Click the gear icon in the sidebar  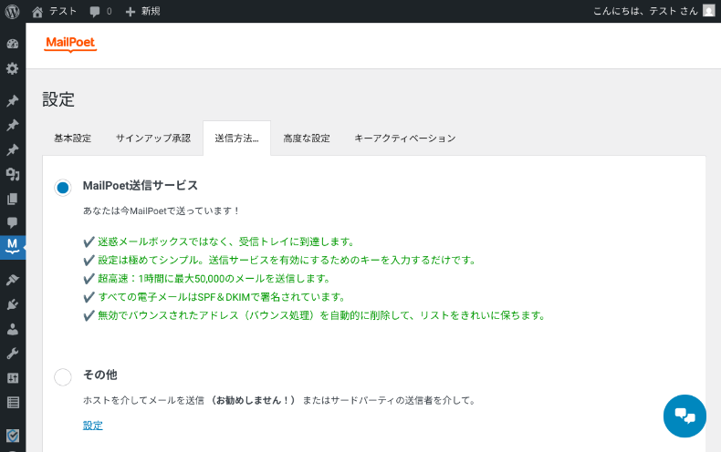13,68
